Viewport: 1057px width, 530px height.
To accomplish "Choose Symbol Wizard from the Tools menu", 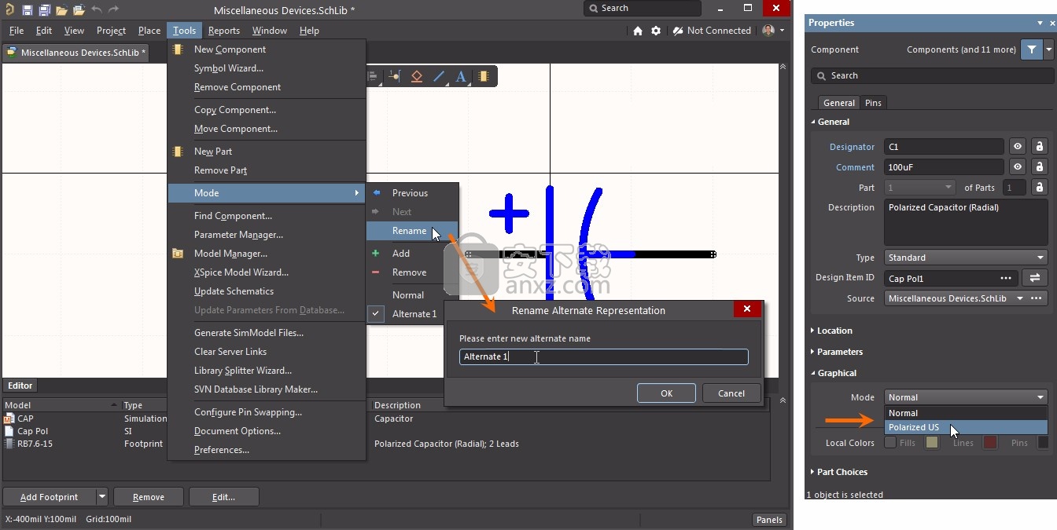I will pos(228,68).
